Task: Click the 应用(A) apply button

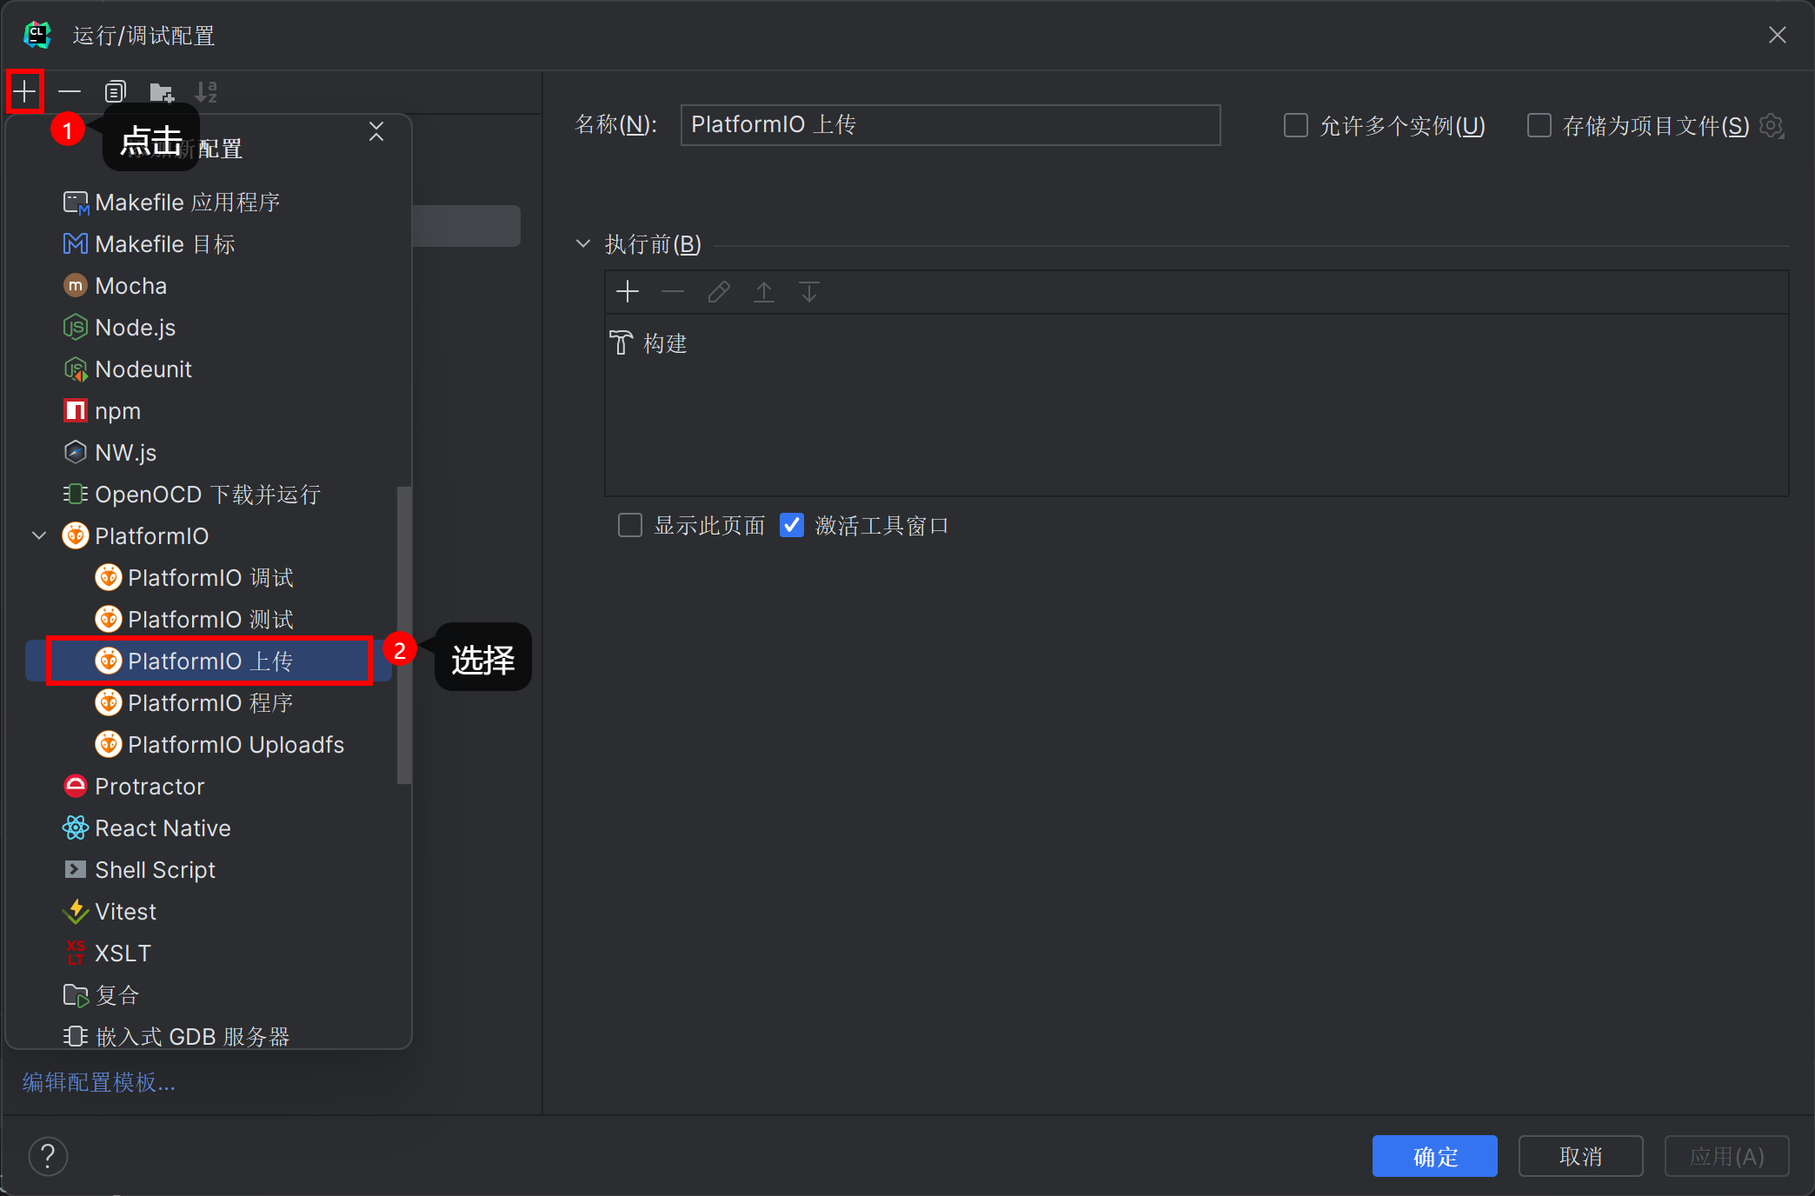Action: [x=1727, y=1156]
